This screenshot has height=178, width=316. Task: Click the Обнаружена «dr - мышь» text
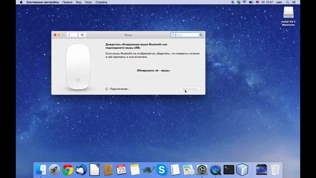(154, 70)
